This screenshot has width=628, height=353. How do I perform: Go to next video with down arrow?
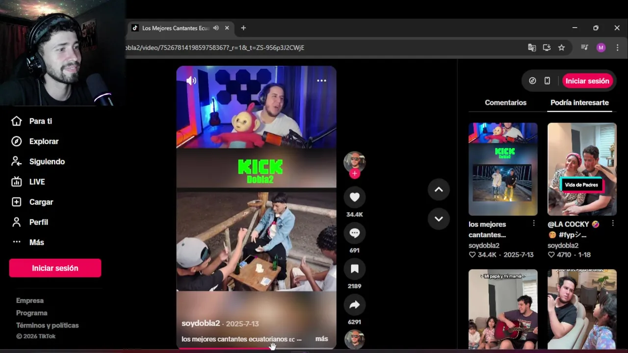[x=439, y=219]
